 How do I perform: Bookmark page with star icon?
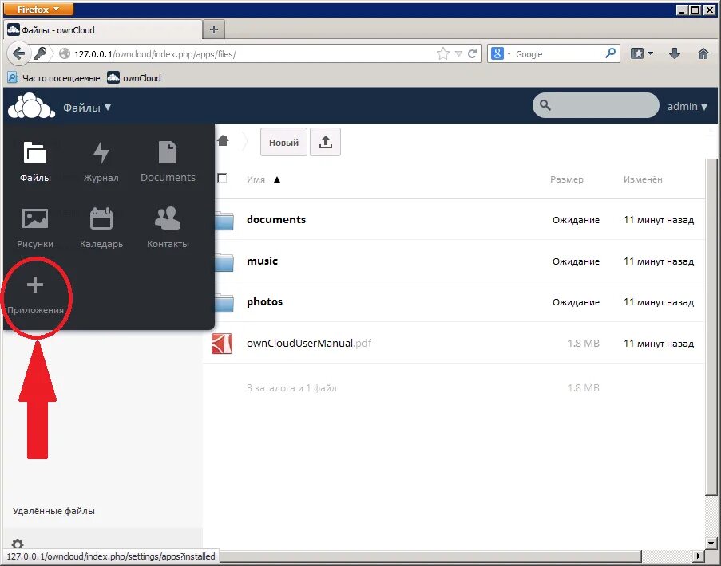(443, 53)
